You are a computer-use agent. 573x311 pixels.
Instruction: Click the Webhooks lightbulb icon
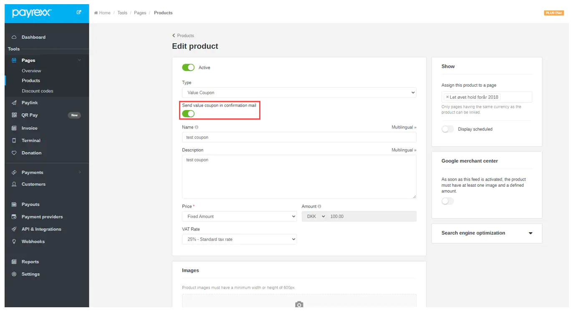14,241
